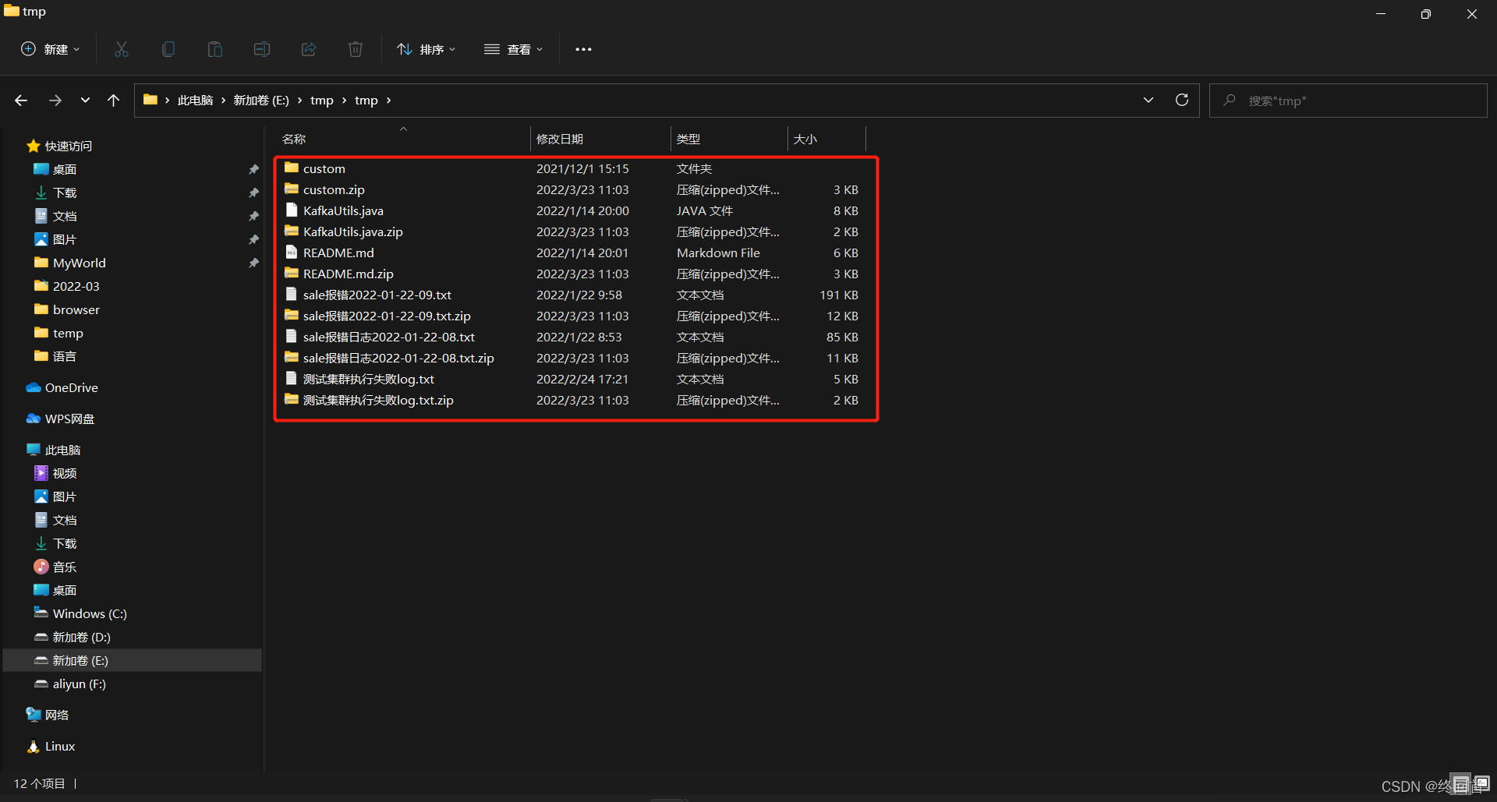Image resolution: width=1497 pixels, height=802 pixels.
Task: Unpin 图片 via its pin icon
Action: 253,239
